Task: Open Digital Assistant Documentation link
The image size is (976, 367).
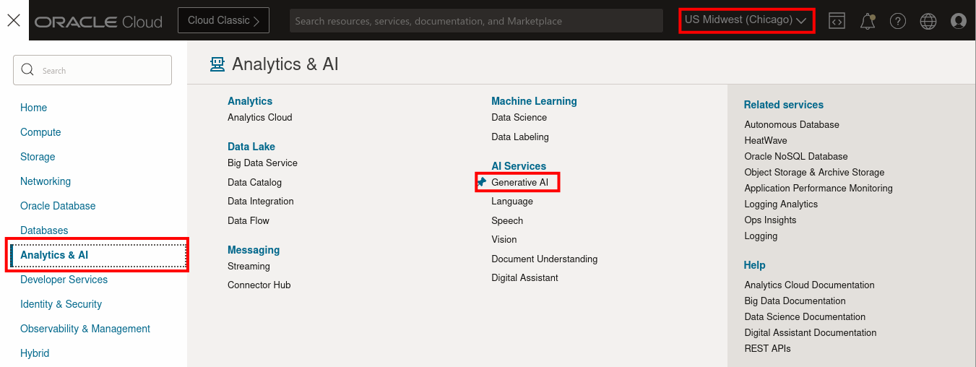Action: (811, 332)
